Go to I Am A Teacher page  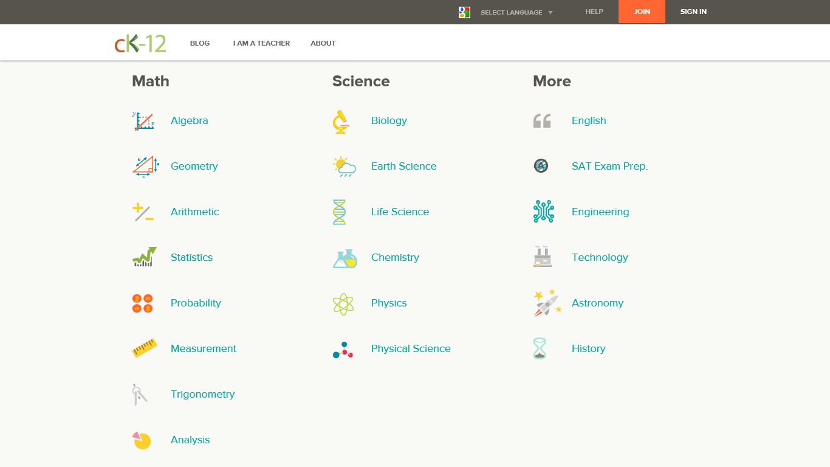point(261,43)
